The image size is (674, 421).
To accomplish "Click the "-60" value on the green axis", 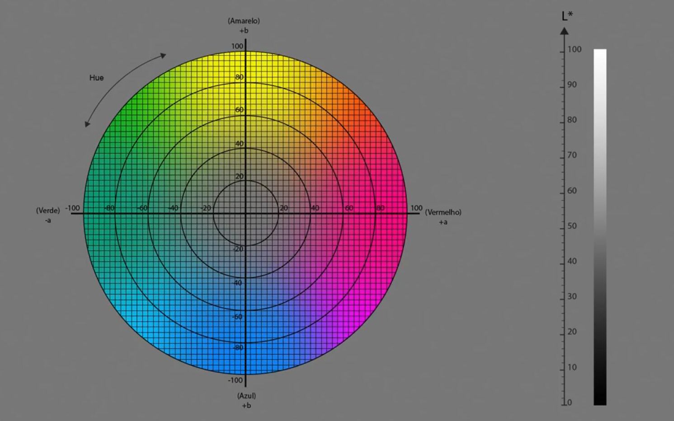I will point(142,208).
